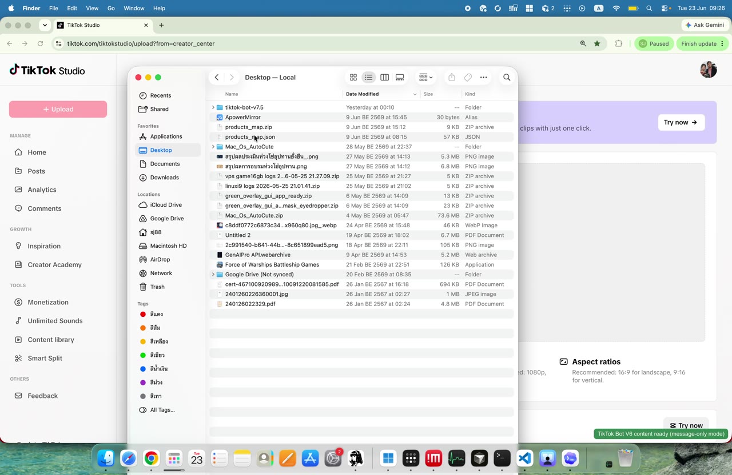Toggle the Date Modified sort order chevron
732x475 pixels.
(x=415, y=94)
